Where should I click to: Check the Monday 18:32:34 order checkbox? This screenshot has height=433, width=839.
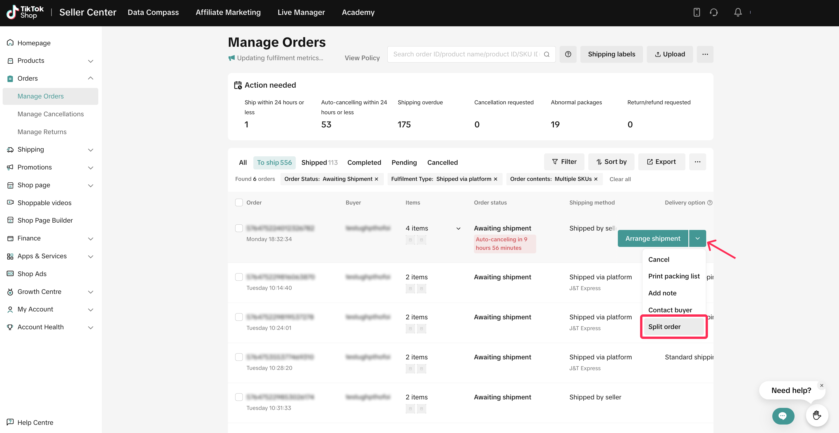click(239, 228)
